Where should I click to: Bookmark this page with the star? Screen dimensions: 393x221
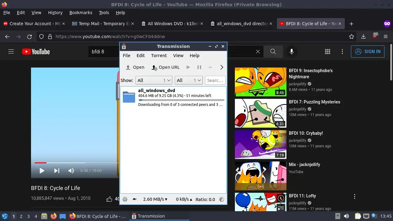coord(352,37)
